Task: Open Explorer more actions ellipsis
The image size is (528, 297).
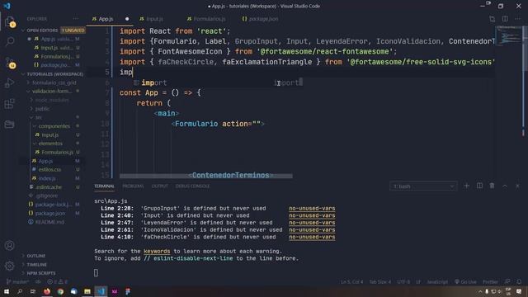Action: pyautogui.click(x=75, y=19)
